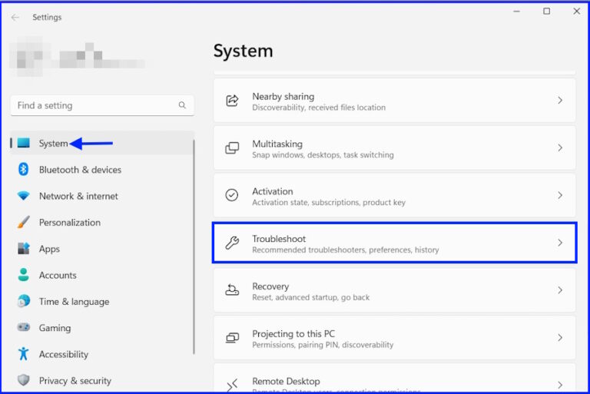Click the Nearby sharing share icon
Viewport: 590px width, 394px height.
232,101
